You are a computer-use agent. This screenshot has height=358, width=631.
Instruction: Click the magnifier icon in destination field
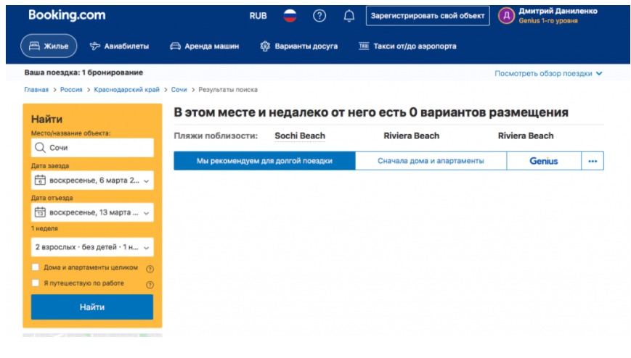point(40,148)
